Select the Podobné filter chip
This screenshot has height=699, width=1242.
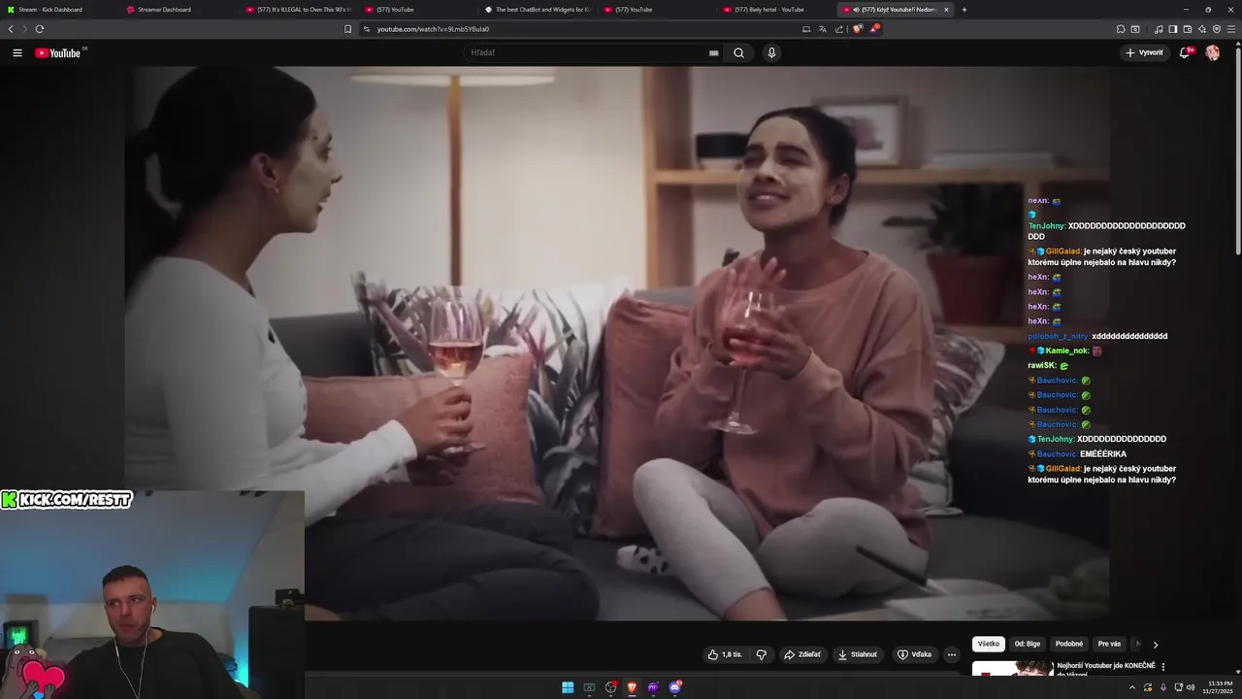[x=1069, y=644]
